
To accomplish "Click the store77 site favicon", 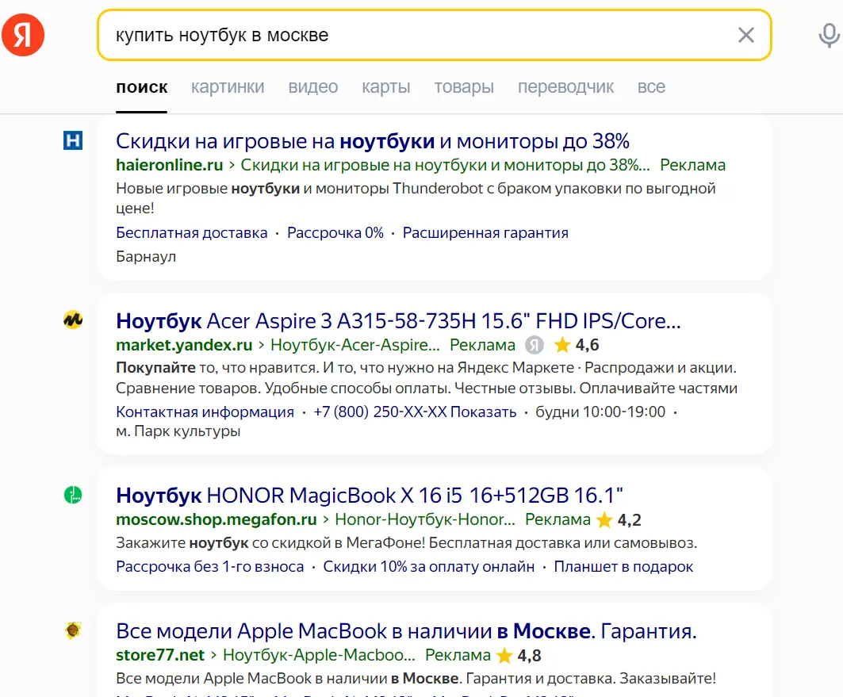I will coord(73,630).
